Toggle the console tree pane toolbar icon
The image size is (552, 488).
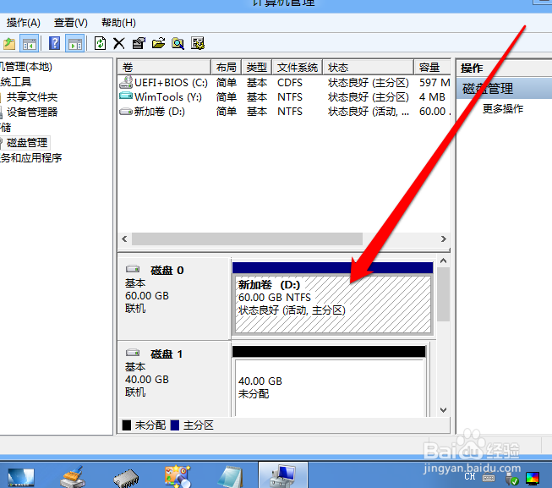pyautogui.click(x=30, y=44)
